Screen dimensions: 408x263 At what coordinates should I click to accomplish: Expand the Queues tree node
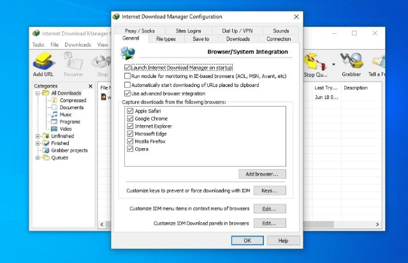[x=38, y=158]
